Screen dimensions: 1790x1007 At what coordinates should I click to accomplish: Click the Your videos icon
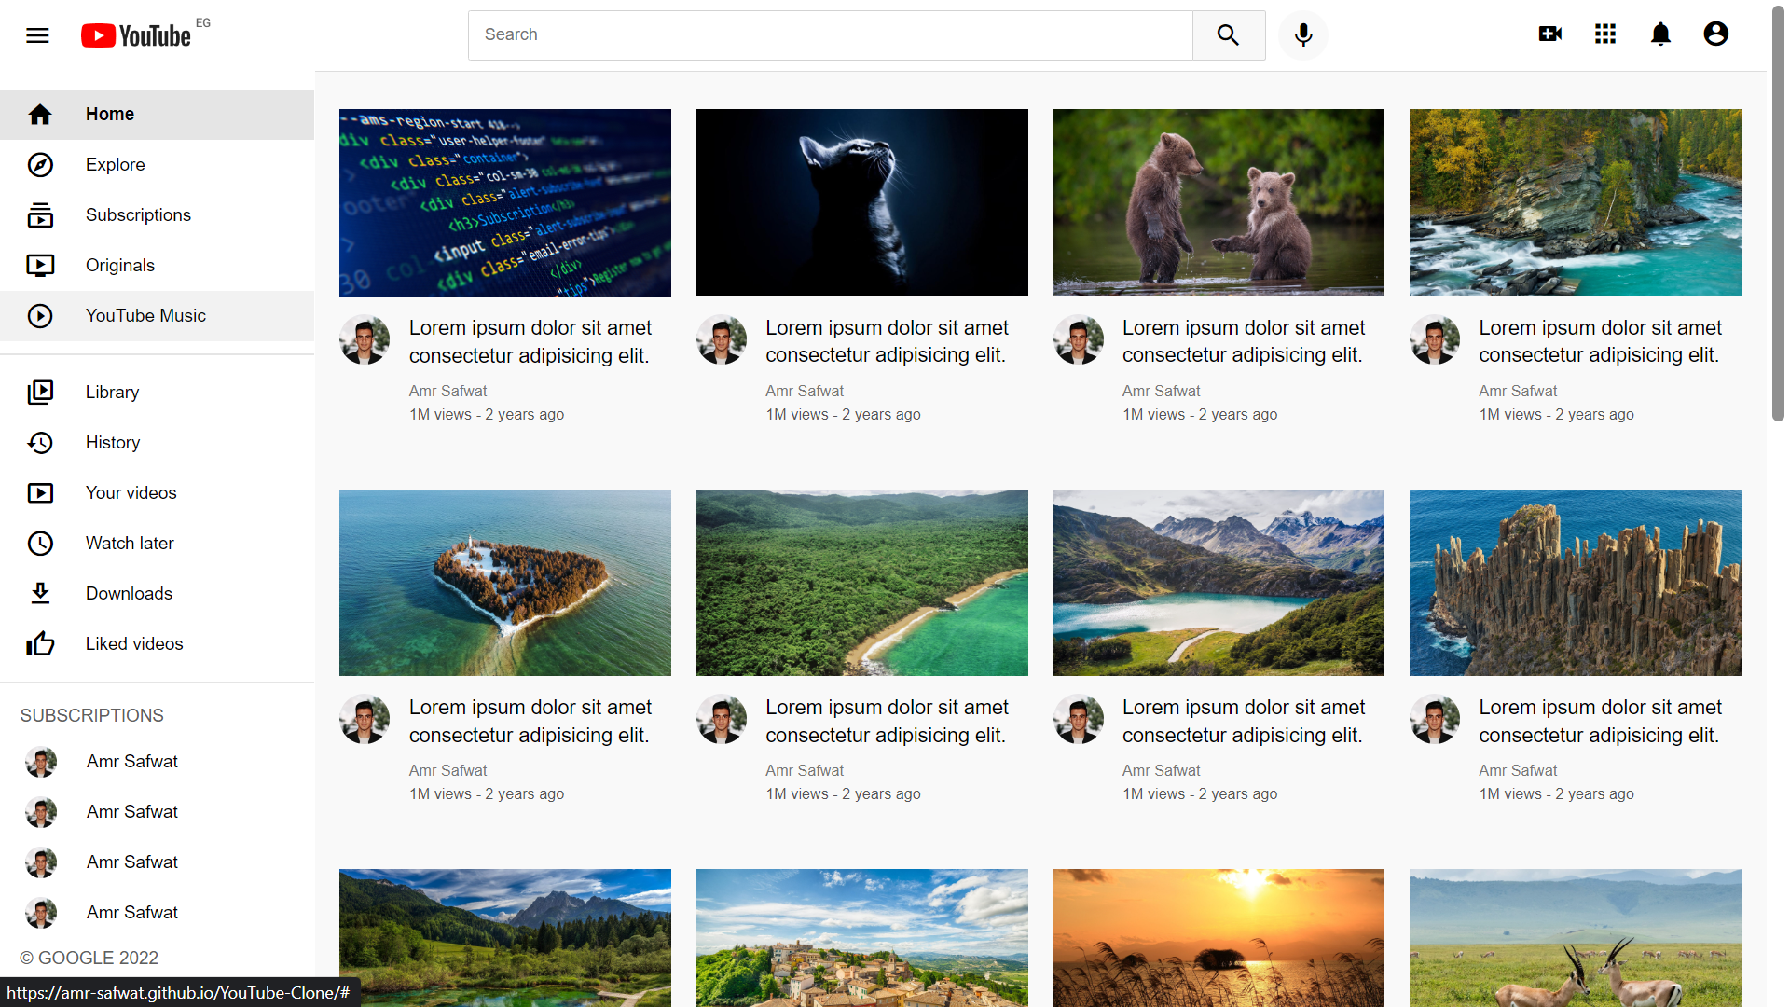point(40,493)
